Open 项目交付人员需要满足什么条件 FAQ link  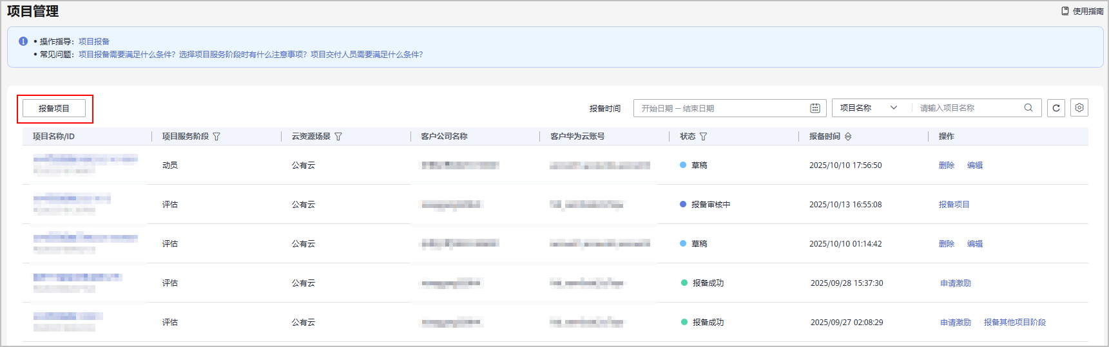367,55
